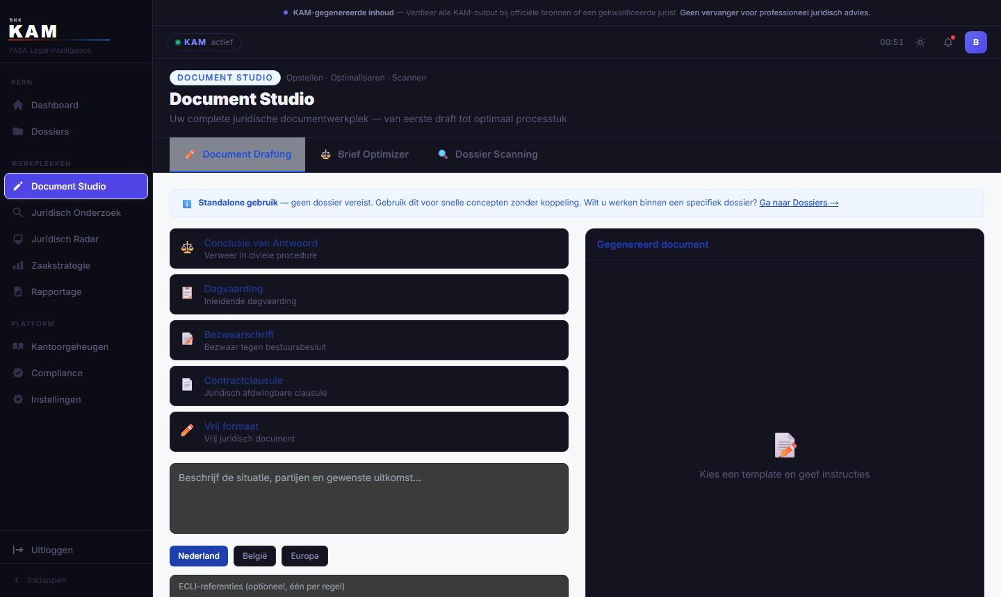Select België jurisdiction
The height and width of the screenshot is (597, 1001).
click(255, 556)
